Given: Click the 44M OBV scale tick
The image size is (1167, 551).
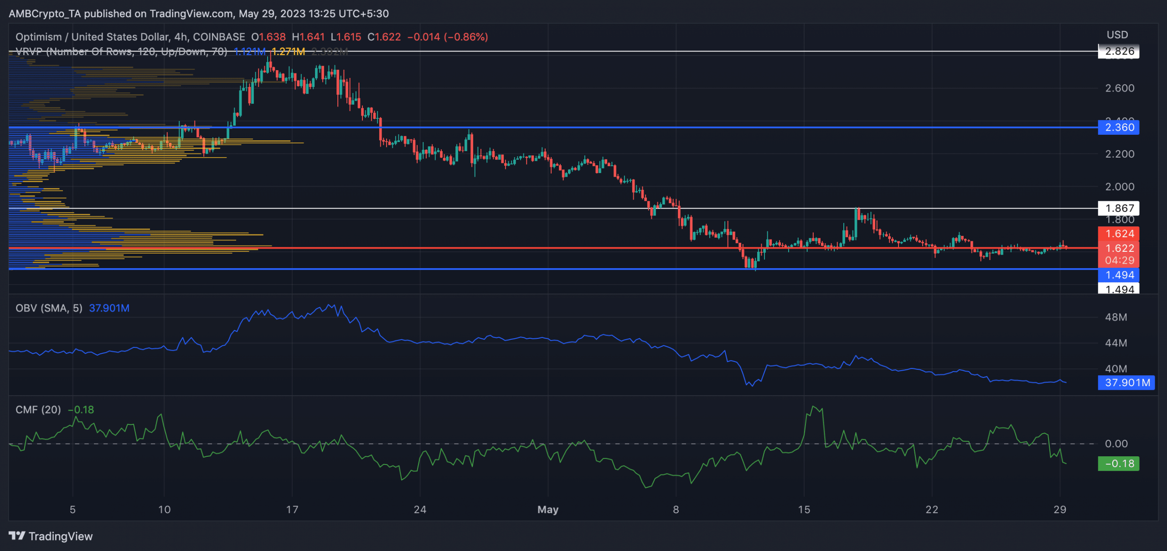Looking at the screenshot, I should click(x=1116, y=343).
